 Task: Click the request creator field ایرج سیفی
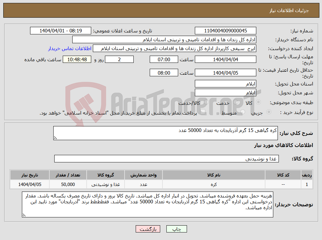click(x=175, y=48)
